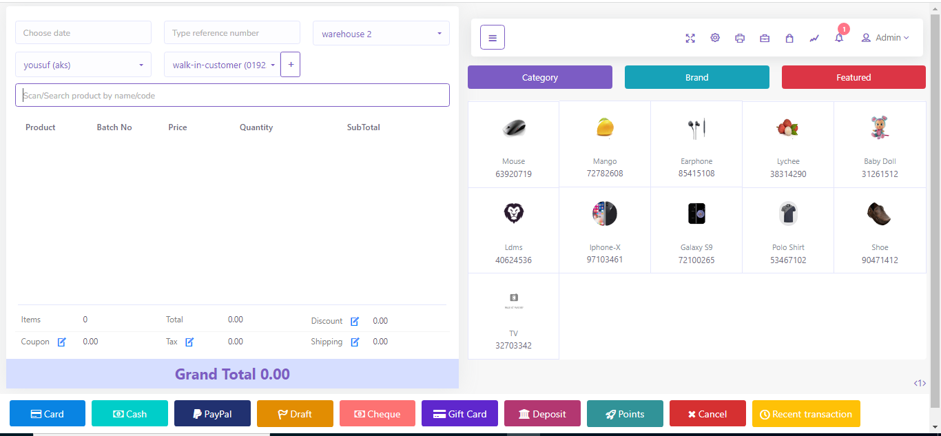
Task: Click the Coupon edit icon
Action: (61, 342)
